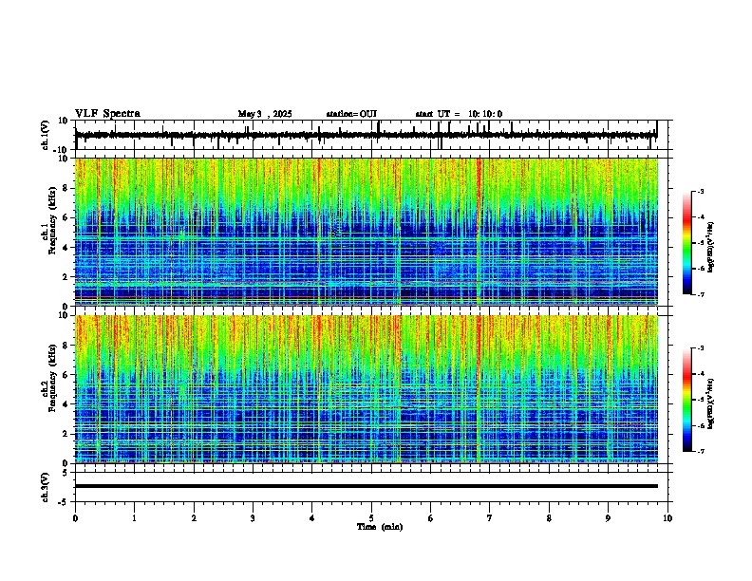Click the ch.1 'Frequency (kHz)' axis label
This screenshot has width=752, height=581.
click(52, 220)
